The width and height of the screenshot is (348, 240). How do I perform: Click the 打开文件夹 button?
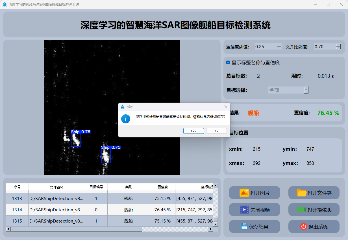point(314,193)
